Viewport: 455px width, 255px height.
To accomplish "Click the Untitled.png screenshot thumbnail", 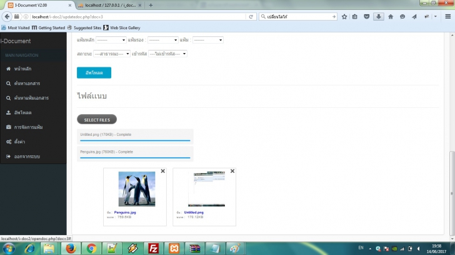I will tap(206, 189).
